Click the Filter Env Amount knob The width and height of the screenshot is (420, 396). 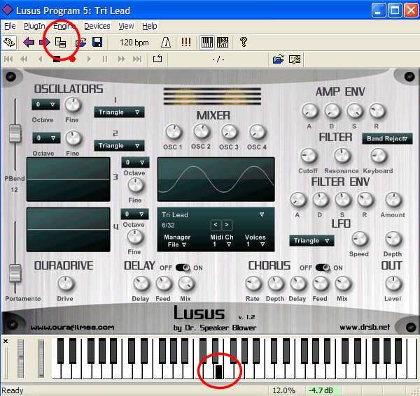click(393, 200)
